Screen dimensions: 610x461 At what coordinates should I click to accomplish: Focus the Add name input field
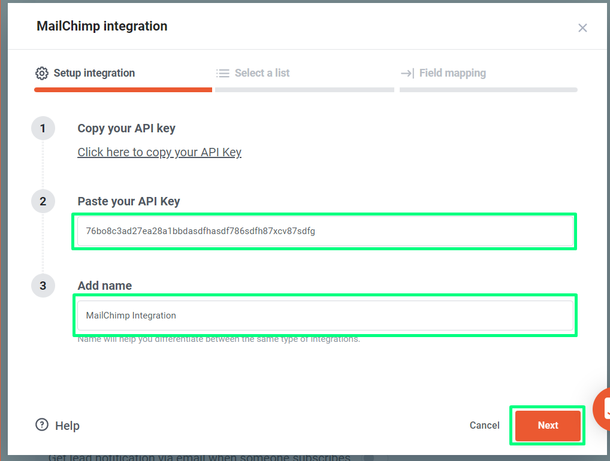pos(325,316)
